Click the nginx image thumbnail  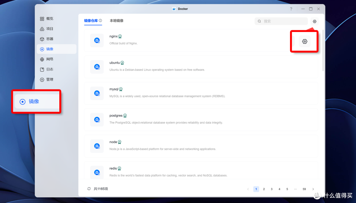coord(97,40)
